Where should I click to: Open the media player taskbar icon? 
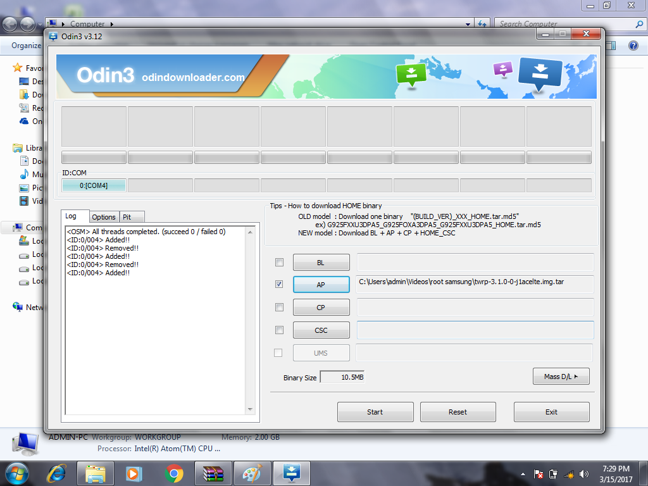[x=134, y=473]
